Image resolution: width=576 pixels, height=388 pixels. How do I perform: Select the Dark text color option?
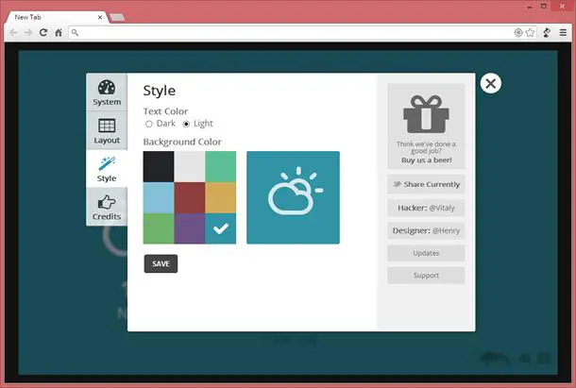point(149,124)
